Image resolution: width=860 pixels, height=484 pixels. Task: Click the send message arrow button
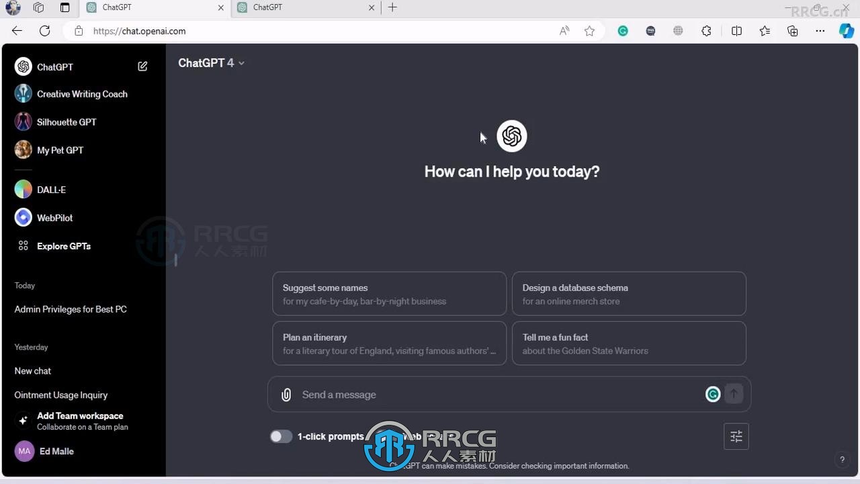coord(734,394)
